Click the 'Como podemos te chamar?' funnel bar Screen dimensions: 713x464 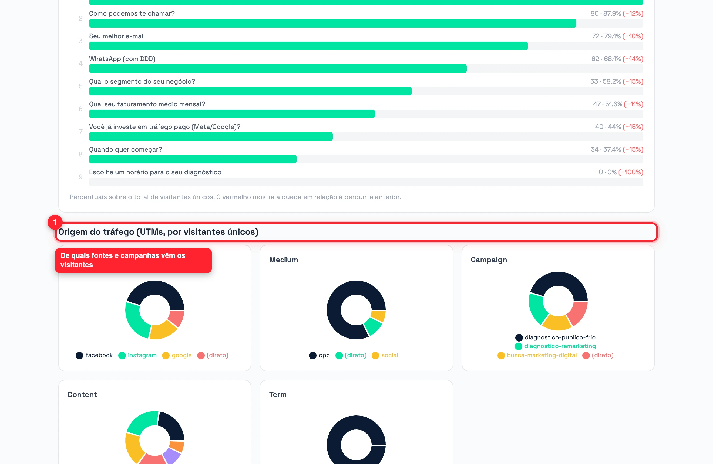[366, 23]
